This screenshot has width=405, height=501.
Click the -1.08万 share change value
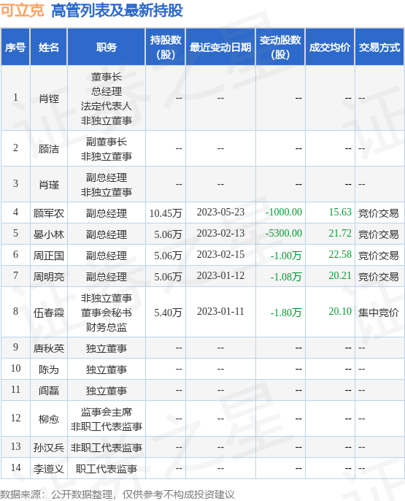[286, 276]
